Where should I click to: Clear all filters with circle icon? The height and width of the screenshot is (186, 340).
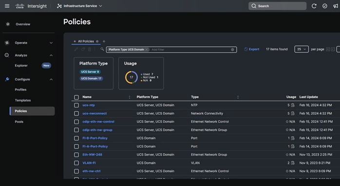(x=232, y=49)
